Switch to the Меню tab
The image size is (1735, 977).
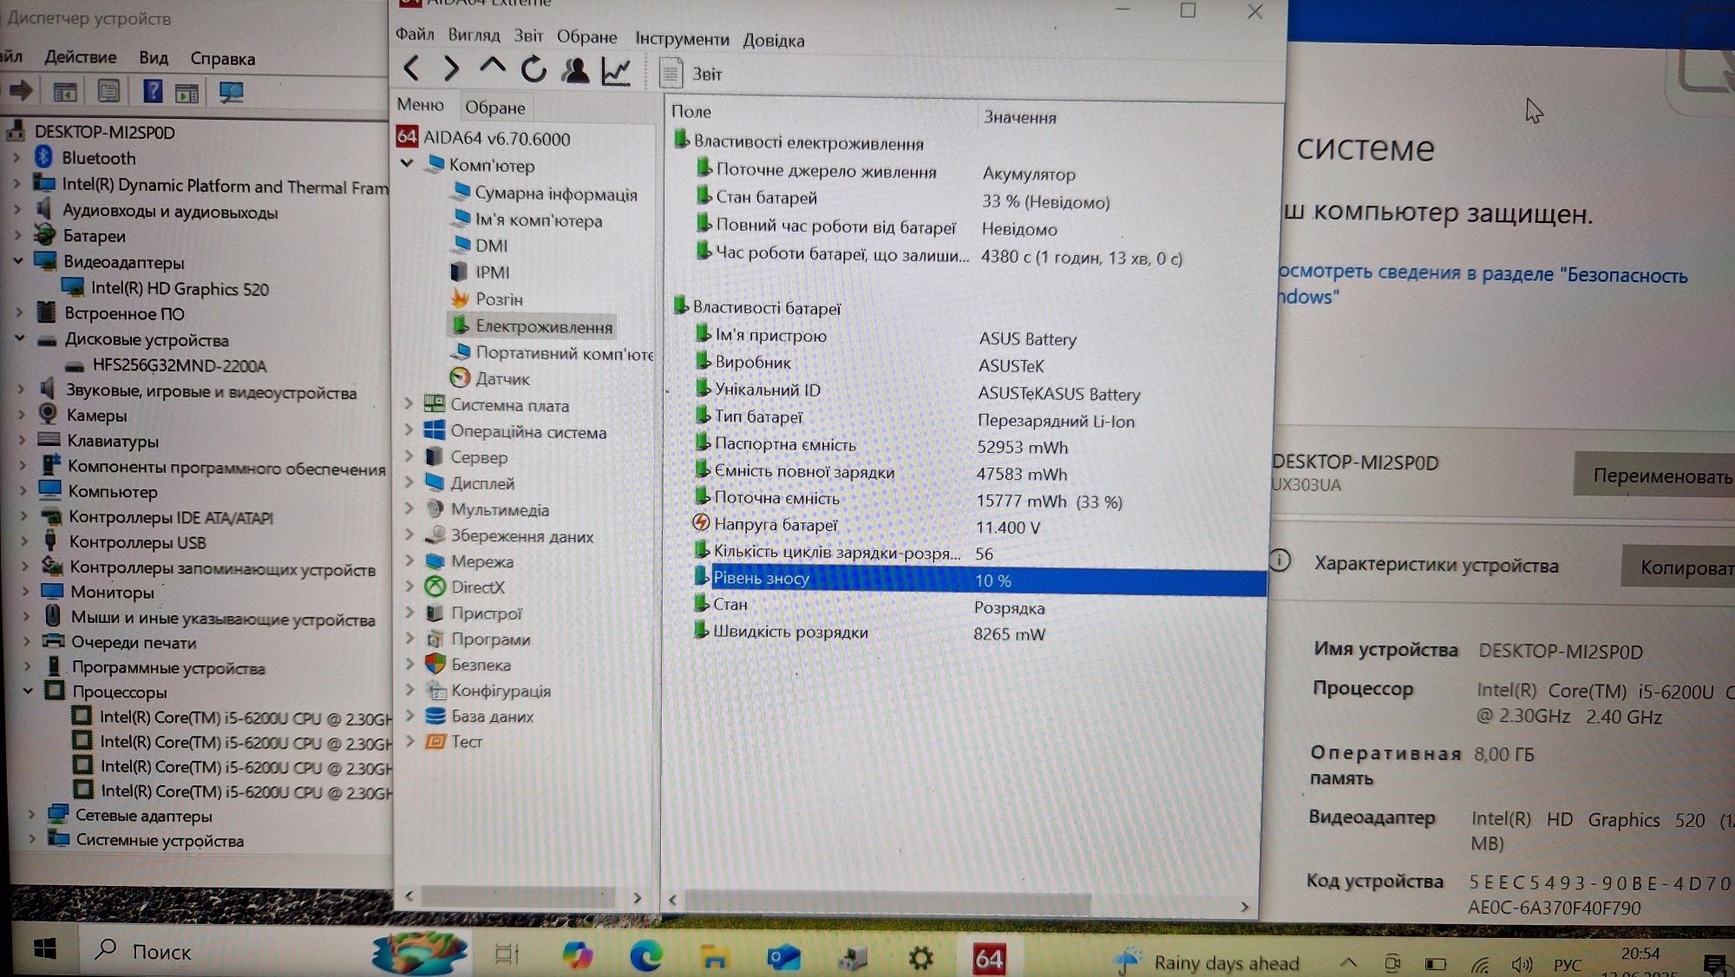(421, 105)
